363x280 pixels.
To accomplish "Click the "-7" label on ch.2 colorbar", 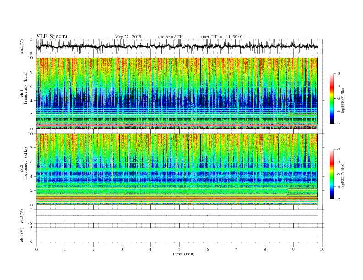I will click(x=338, y=199).
